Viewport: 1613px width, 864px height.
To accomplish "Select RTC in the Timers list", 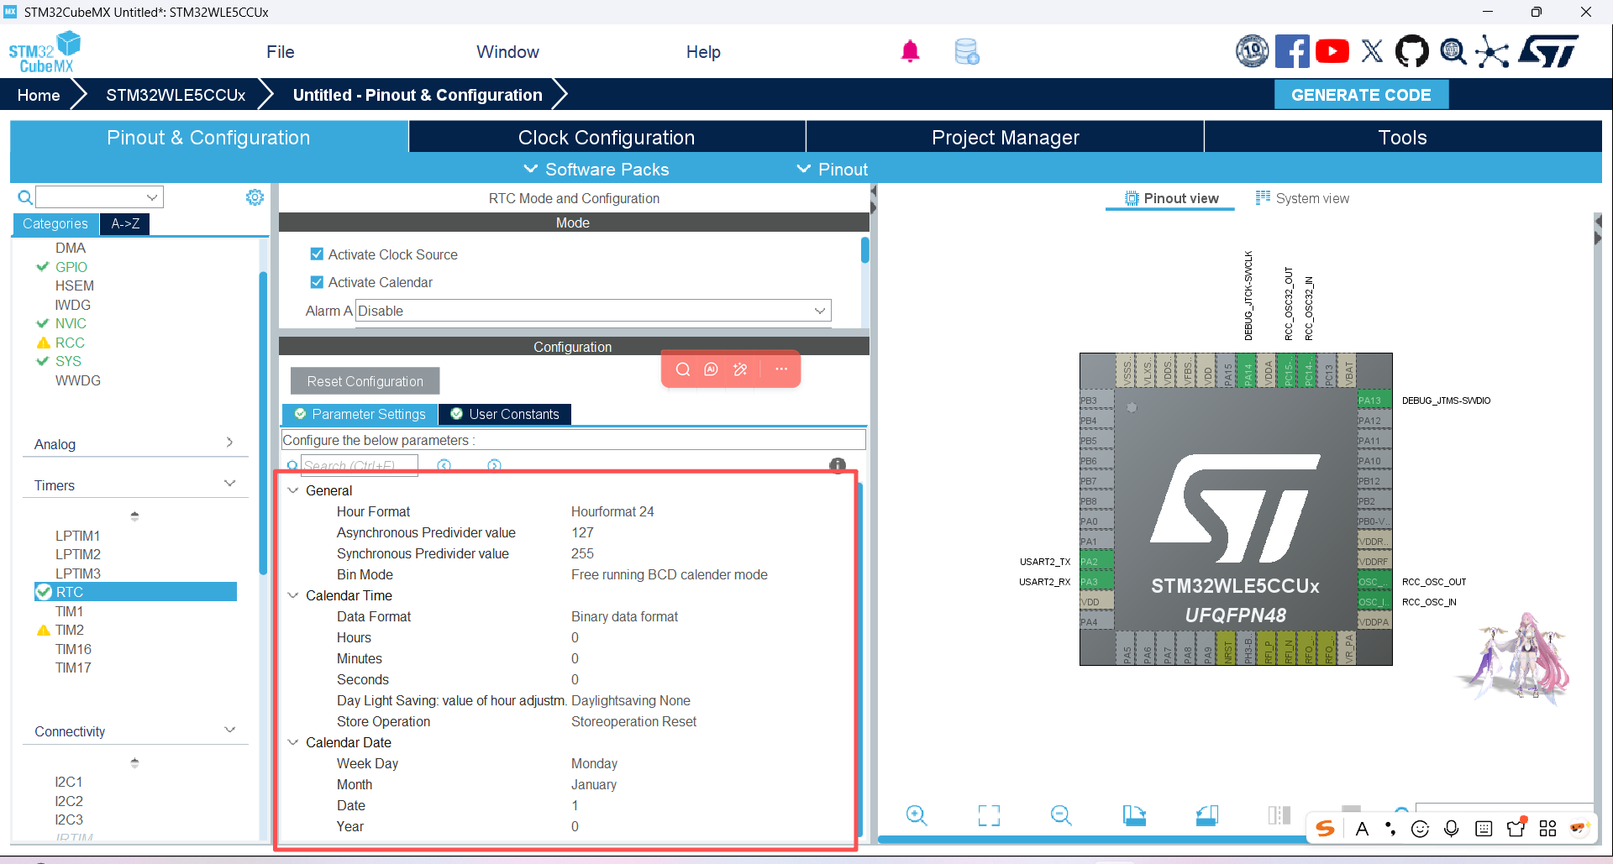I will pyautogui.click(x=136, y=592).
